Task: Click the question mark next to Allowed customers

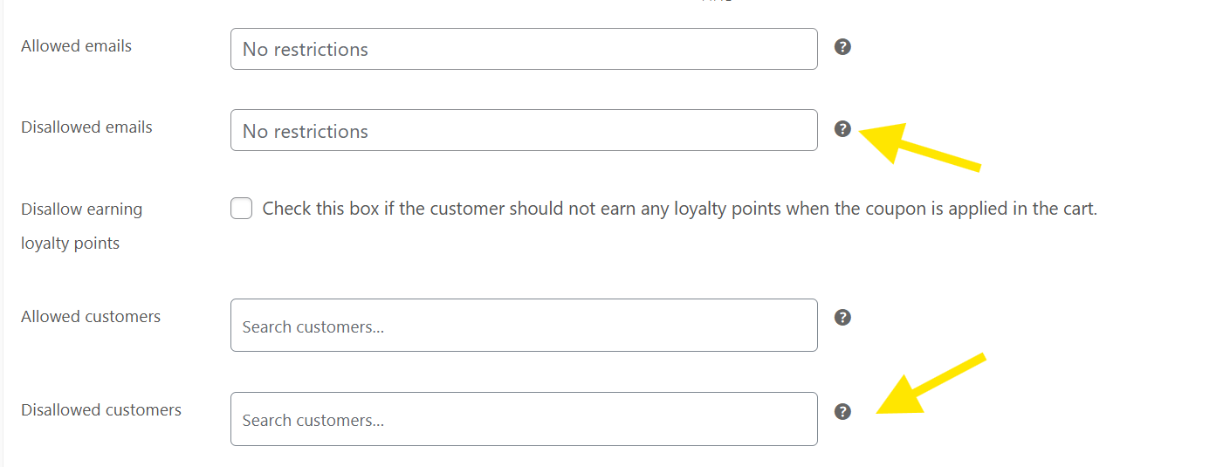Action: point(842,318)
